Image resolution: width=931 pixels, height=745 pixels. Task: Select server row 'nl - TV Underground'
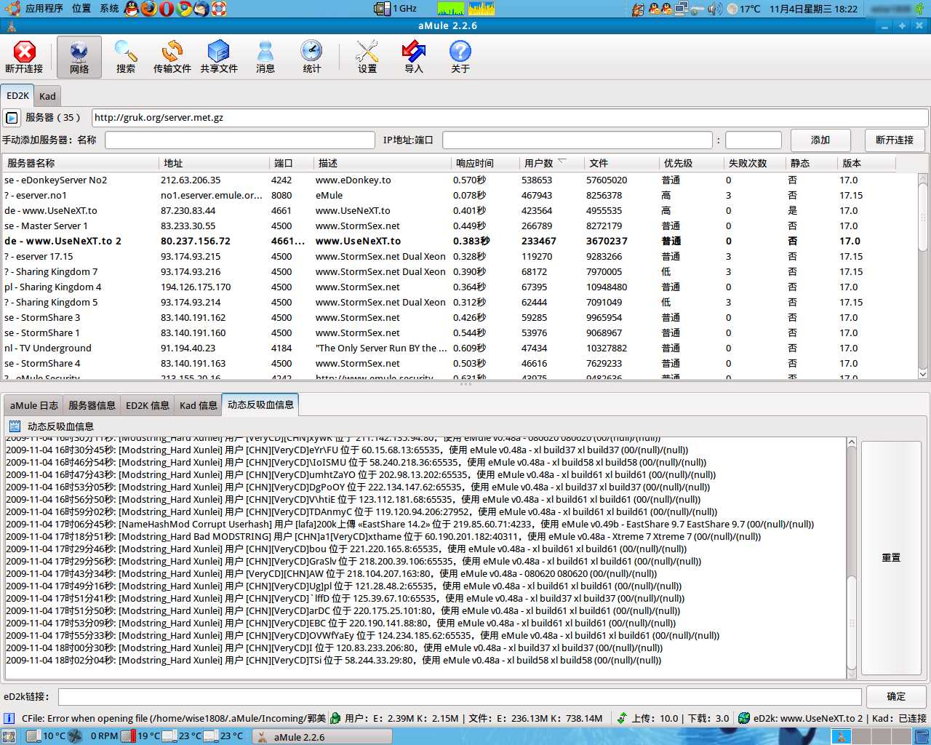point(460,348)
